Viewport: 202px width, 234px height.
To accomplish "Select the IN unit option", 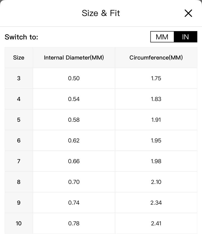I will 186,37.
